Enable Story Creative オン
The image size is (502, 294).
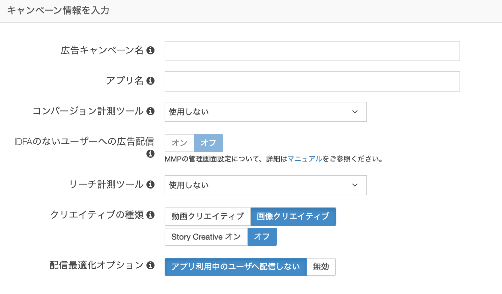click(x=206, y=237)
